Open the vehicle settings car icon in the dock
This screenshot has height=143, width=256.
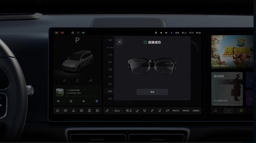(81, 111)
